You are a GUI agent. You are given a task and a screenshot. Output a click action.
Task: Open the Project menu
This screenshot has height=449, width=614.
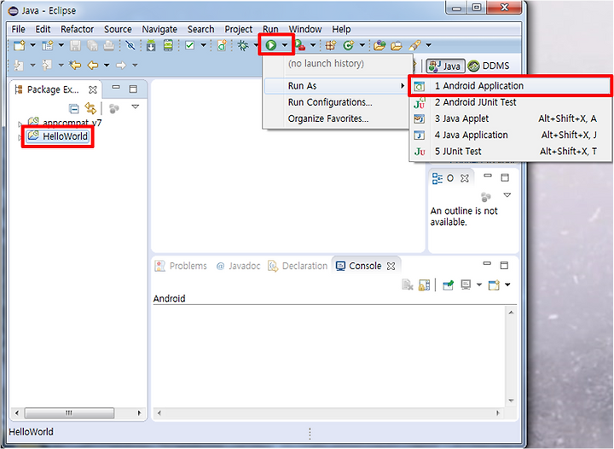coord(239,29)
